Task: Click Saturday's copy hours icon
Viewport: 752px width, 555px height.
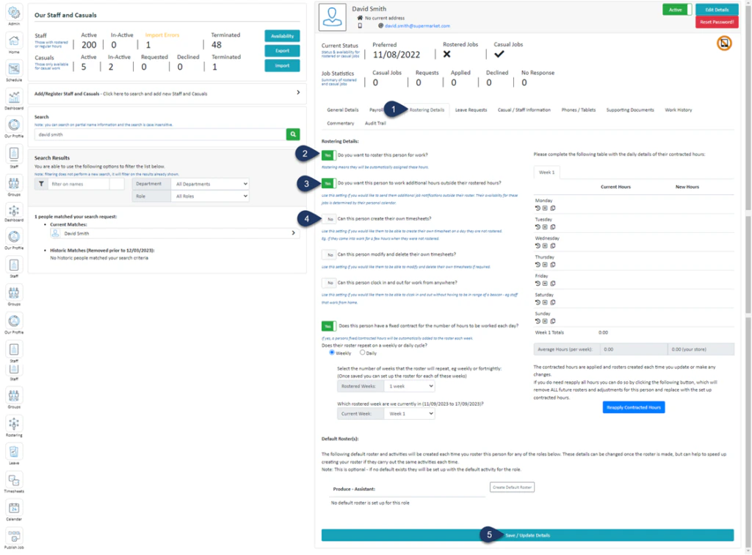Action: click(x=552, y=302)
